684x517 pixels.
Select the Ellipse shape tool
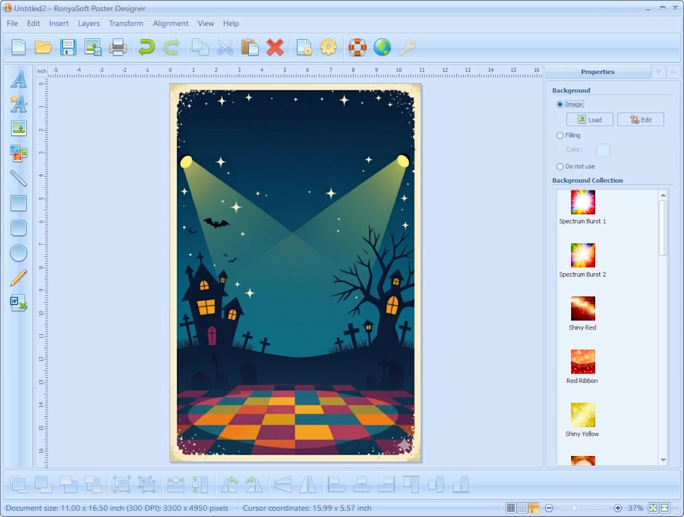[18, 253]
